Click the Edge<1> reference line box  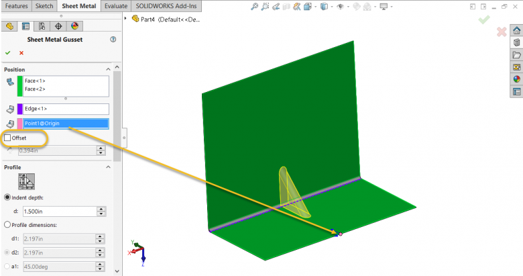point(66,109)
